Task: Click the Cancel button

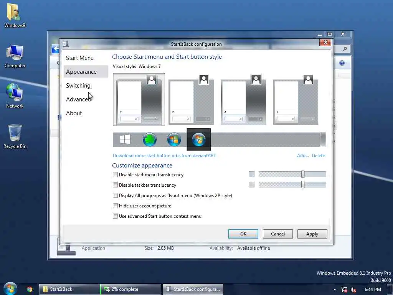Action: (x=278, y=234)
